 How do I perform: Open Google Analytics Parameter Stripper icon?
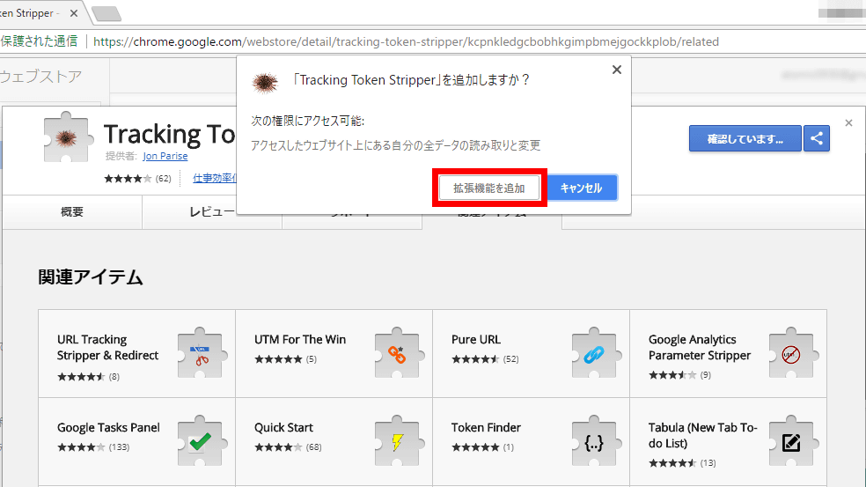tap(794, 354)
